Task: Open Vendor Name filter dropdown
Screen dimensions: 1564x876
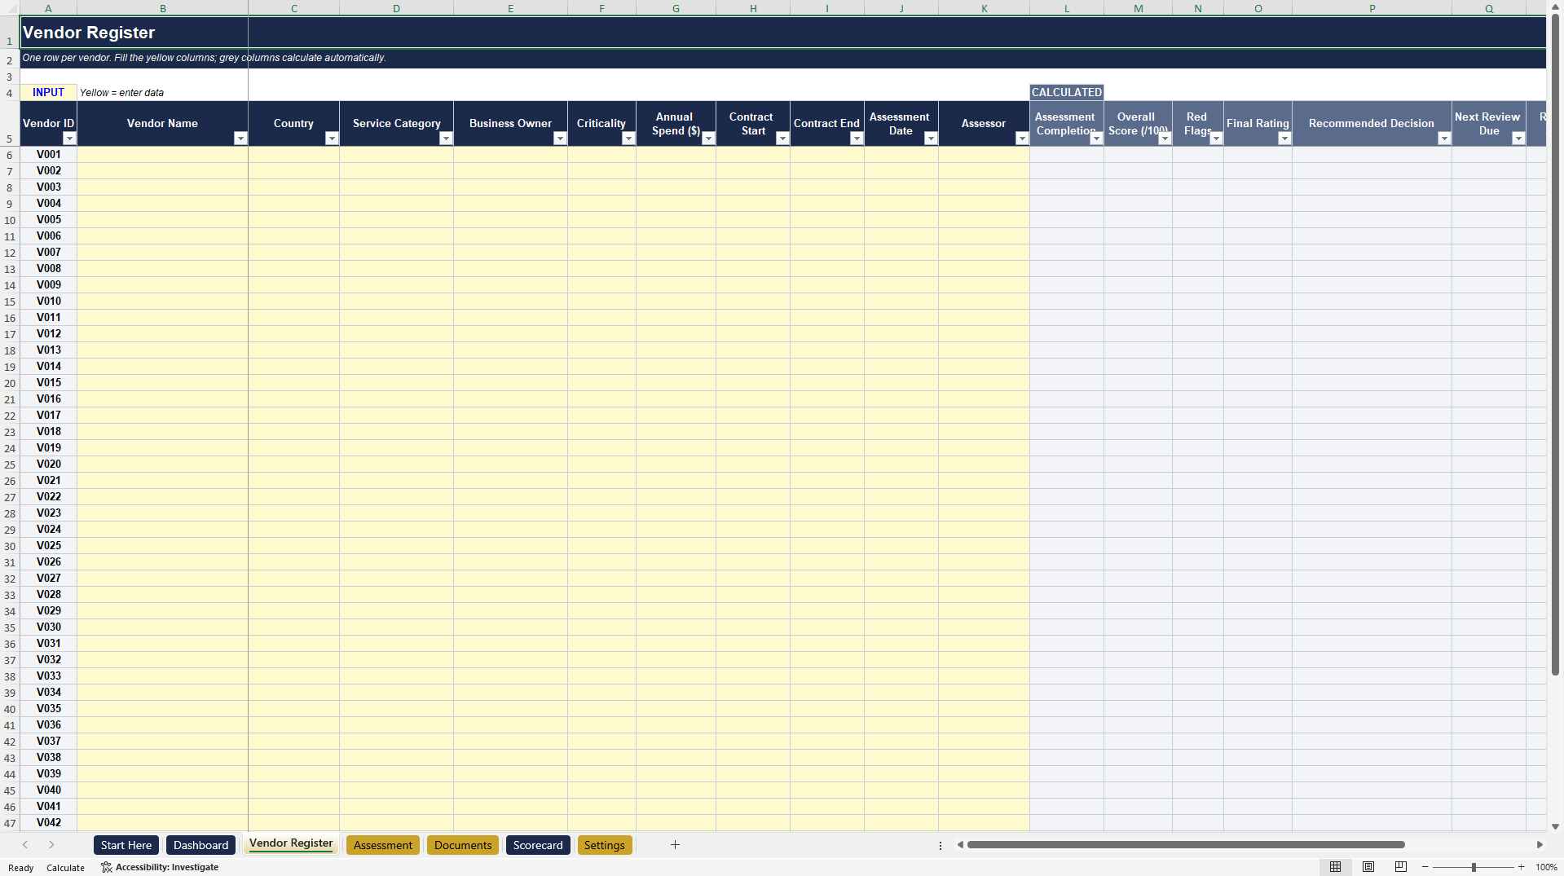Action: point(240,139)
